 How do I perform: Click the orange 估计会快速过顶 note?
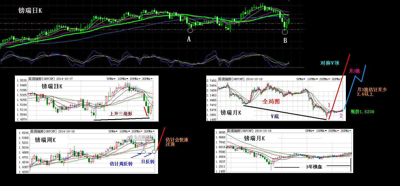click(x=177, y=142)
